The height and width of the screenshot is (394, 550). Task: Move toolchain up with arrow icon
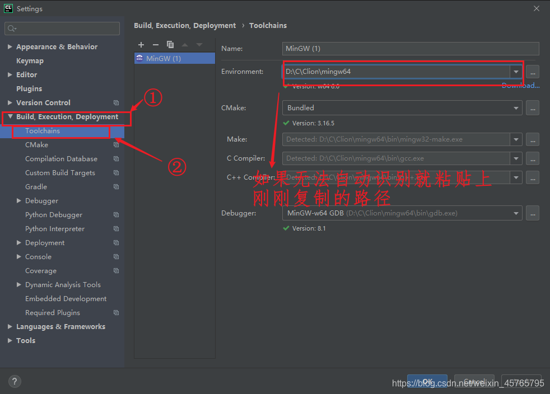point(185,45)
